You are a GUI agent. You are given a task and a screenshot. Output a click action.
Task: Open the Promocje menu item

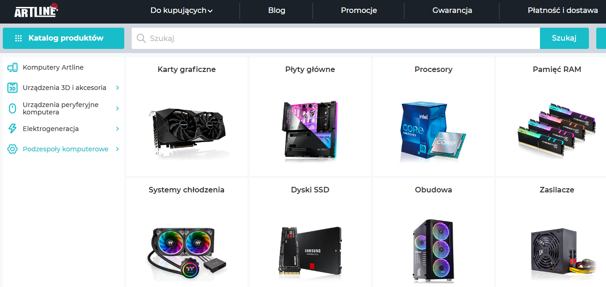click(359, 11)
